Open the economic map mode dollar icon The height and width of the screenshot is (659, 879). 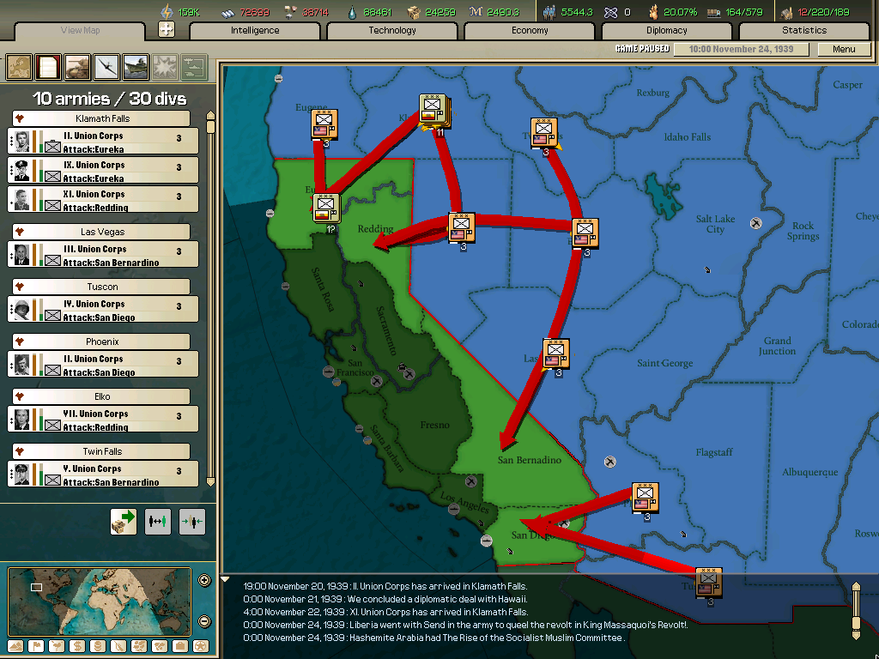pos(76,646)
